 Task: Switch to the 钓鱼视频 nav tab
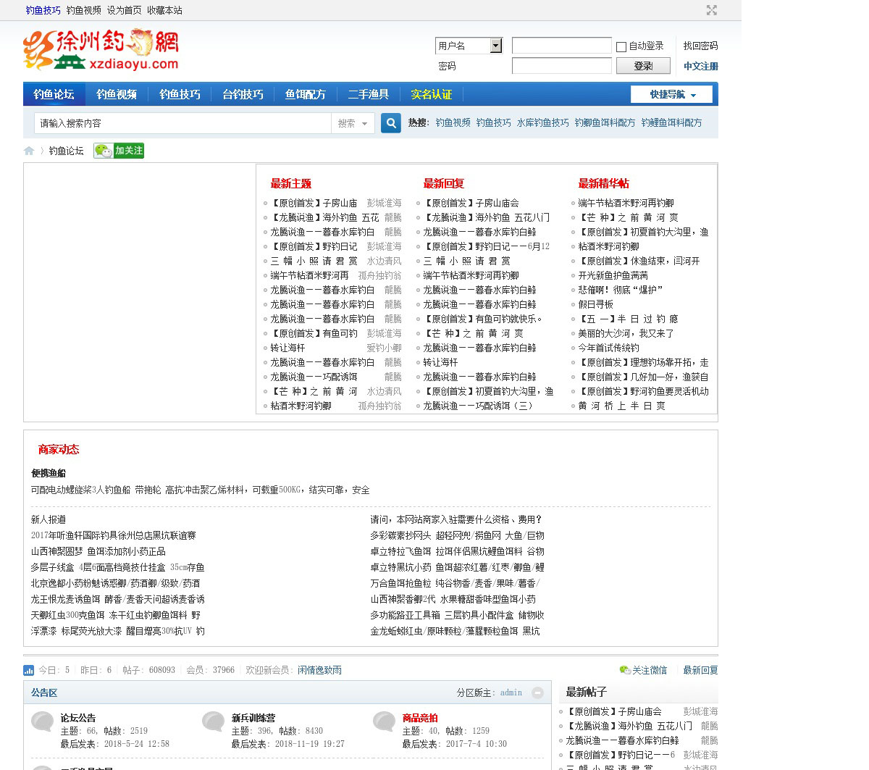point(117,94)
